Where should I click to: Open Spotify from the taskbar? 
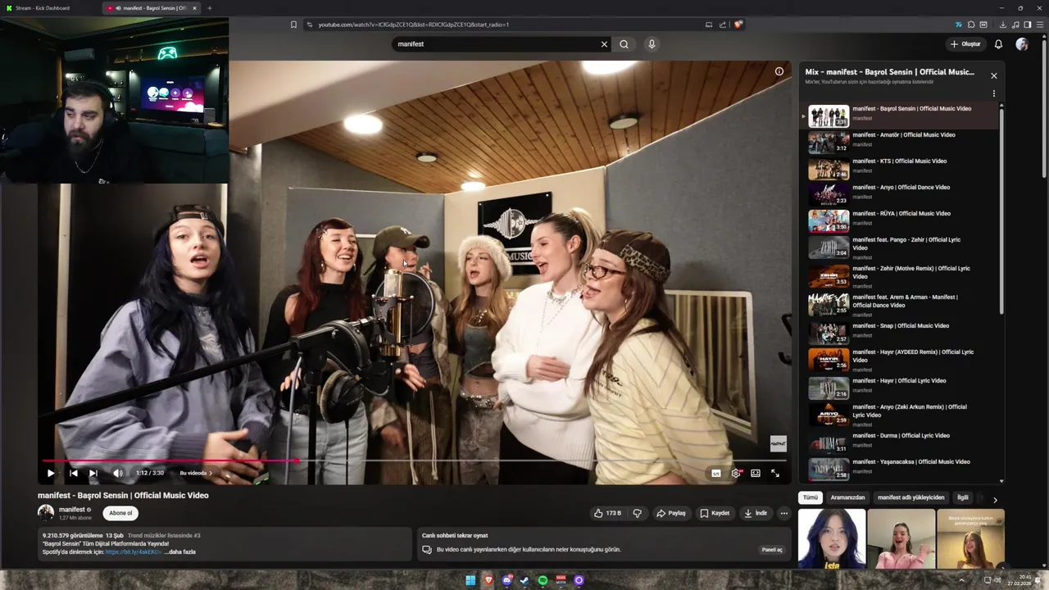(x=543, y=580)
